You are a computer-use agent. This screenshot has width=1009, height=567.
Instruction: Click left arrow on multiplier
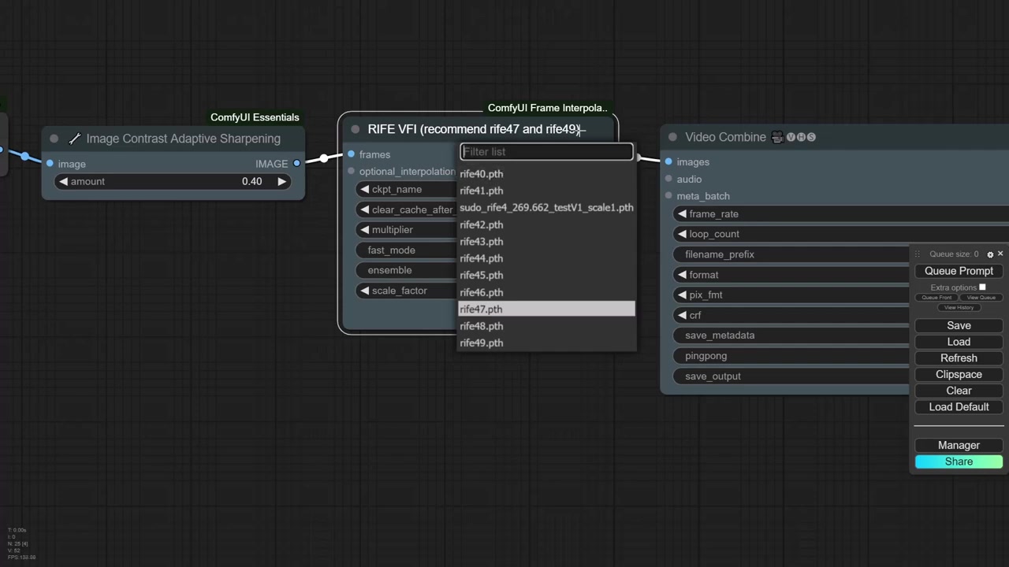[x=364, y=230]
